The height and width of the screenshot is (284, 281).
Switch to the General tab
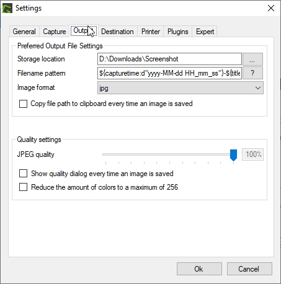[x=24, y=32]
